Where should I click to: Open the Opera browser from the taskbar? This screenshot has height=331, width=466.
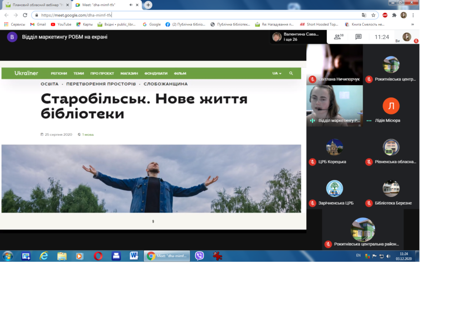(98, 256)
